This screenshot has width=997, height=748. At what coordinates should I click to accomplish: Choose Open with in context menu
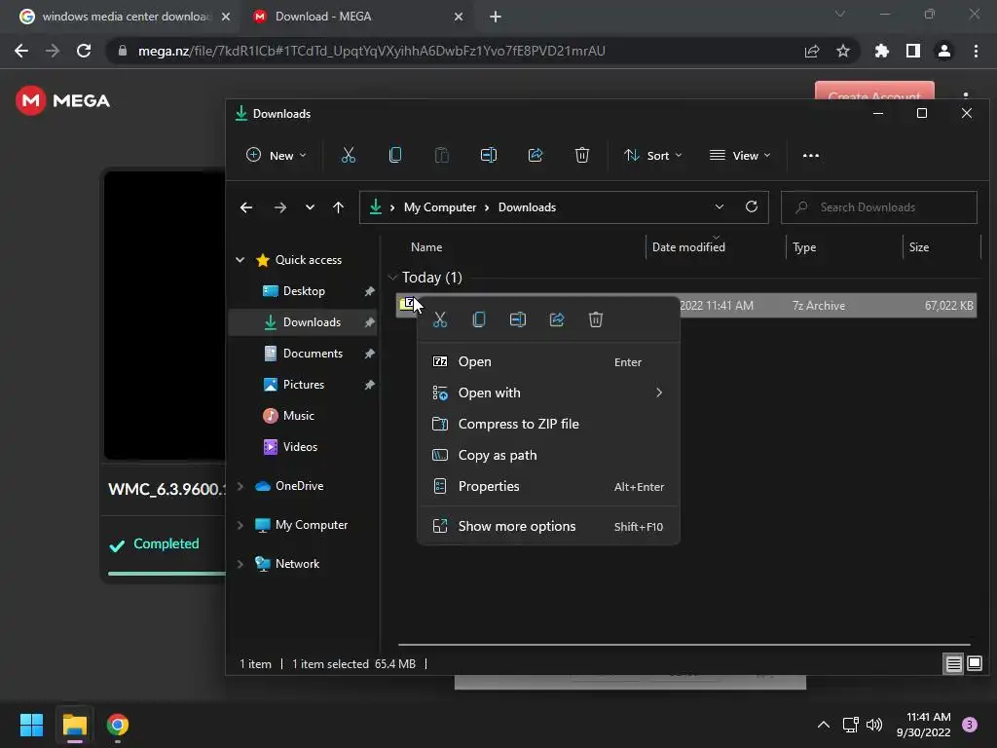(548, 393)
